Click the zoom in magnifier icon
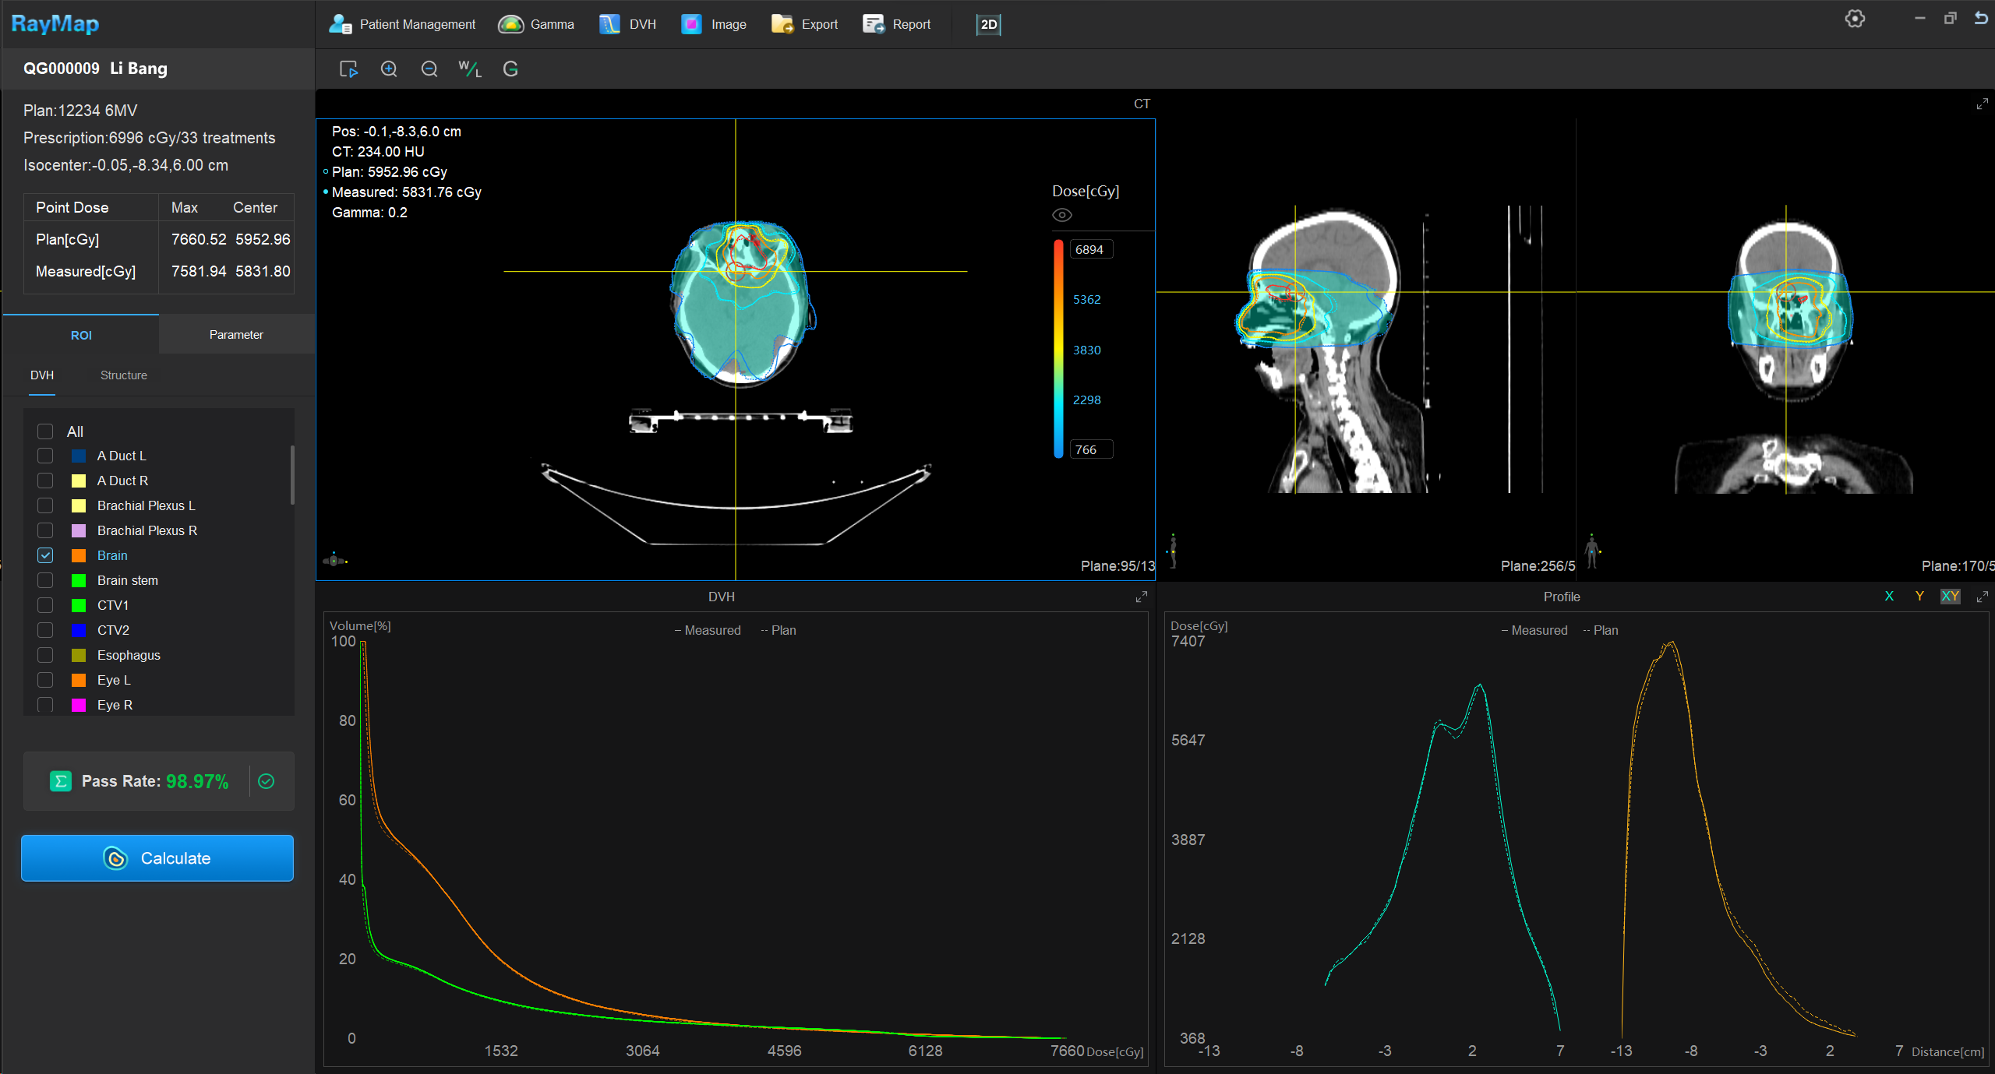This screenshot has width=1995, height=1074. [x=389, y=69]
